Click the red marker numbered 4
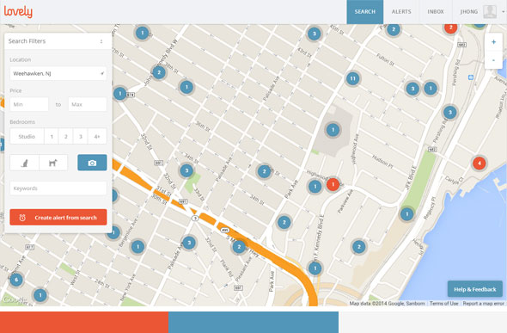Image resolution: width=507 pixels, height=333 pixels. click(x=480, y=163)
